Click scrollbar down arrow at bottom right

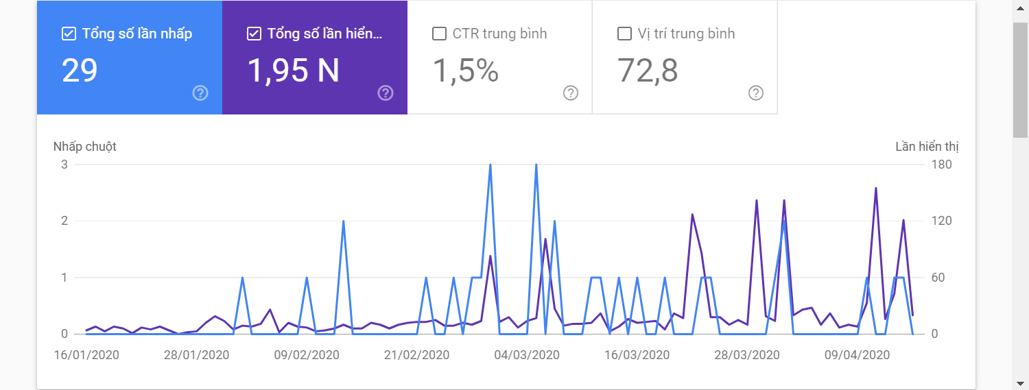[x=1021, y=382]
